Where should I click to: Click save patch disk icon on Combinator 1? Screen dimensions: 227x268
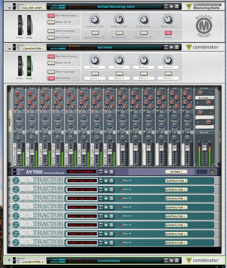(x=177, y=47)
